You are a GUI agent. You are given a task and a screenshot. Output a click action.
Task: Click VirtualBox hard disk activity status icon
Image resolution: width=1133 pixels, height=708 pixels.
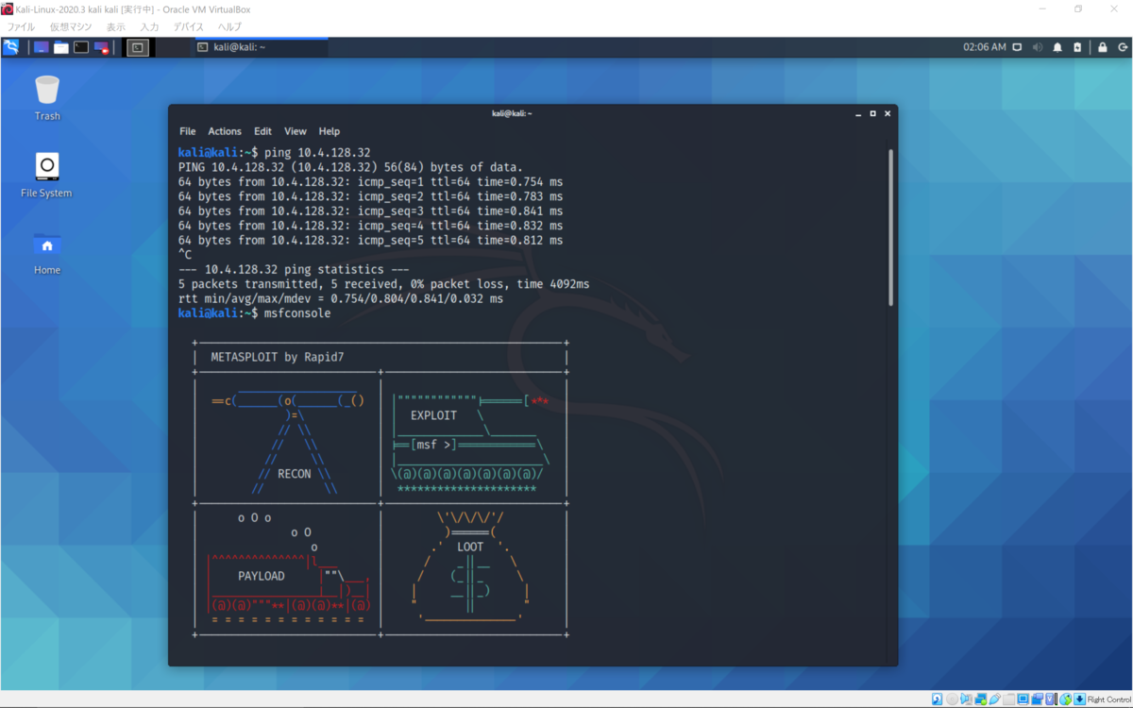point(937,700)
